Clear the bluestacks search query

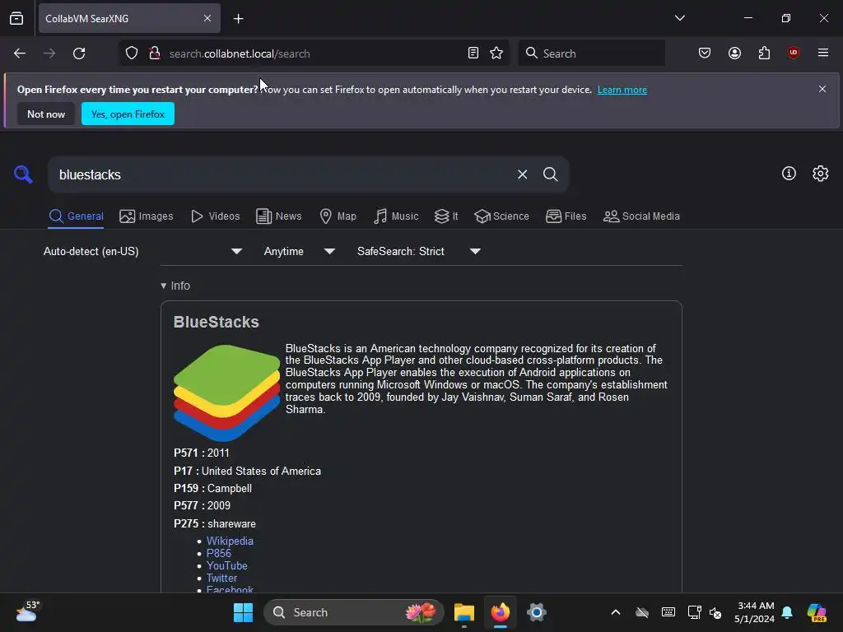point(522,174)
